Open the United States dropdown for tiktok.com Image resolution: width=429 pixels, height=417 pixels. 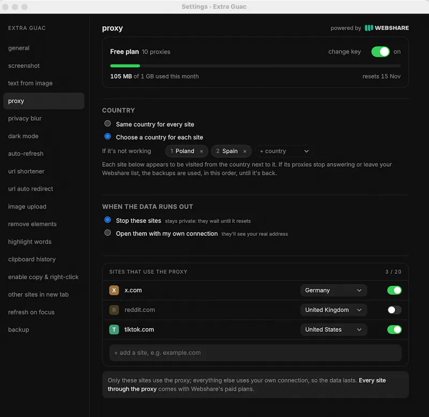[x=334, y=330]
